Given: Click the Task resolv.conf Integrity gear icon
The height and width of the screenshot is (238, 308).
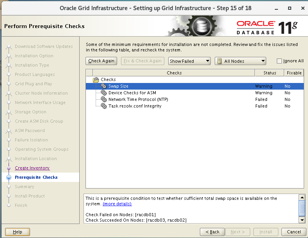Looking at the screenshot, I should [103, 106].
